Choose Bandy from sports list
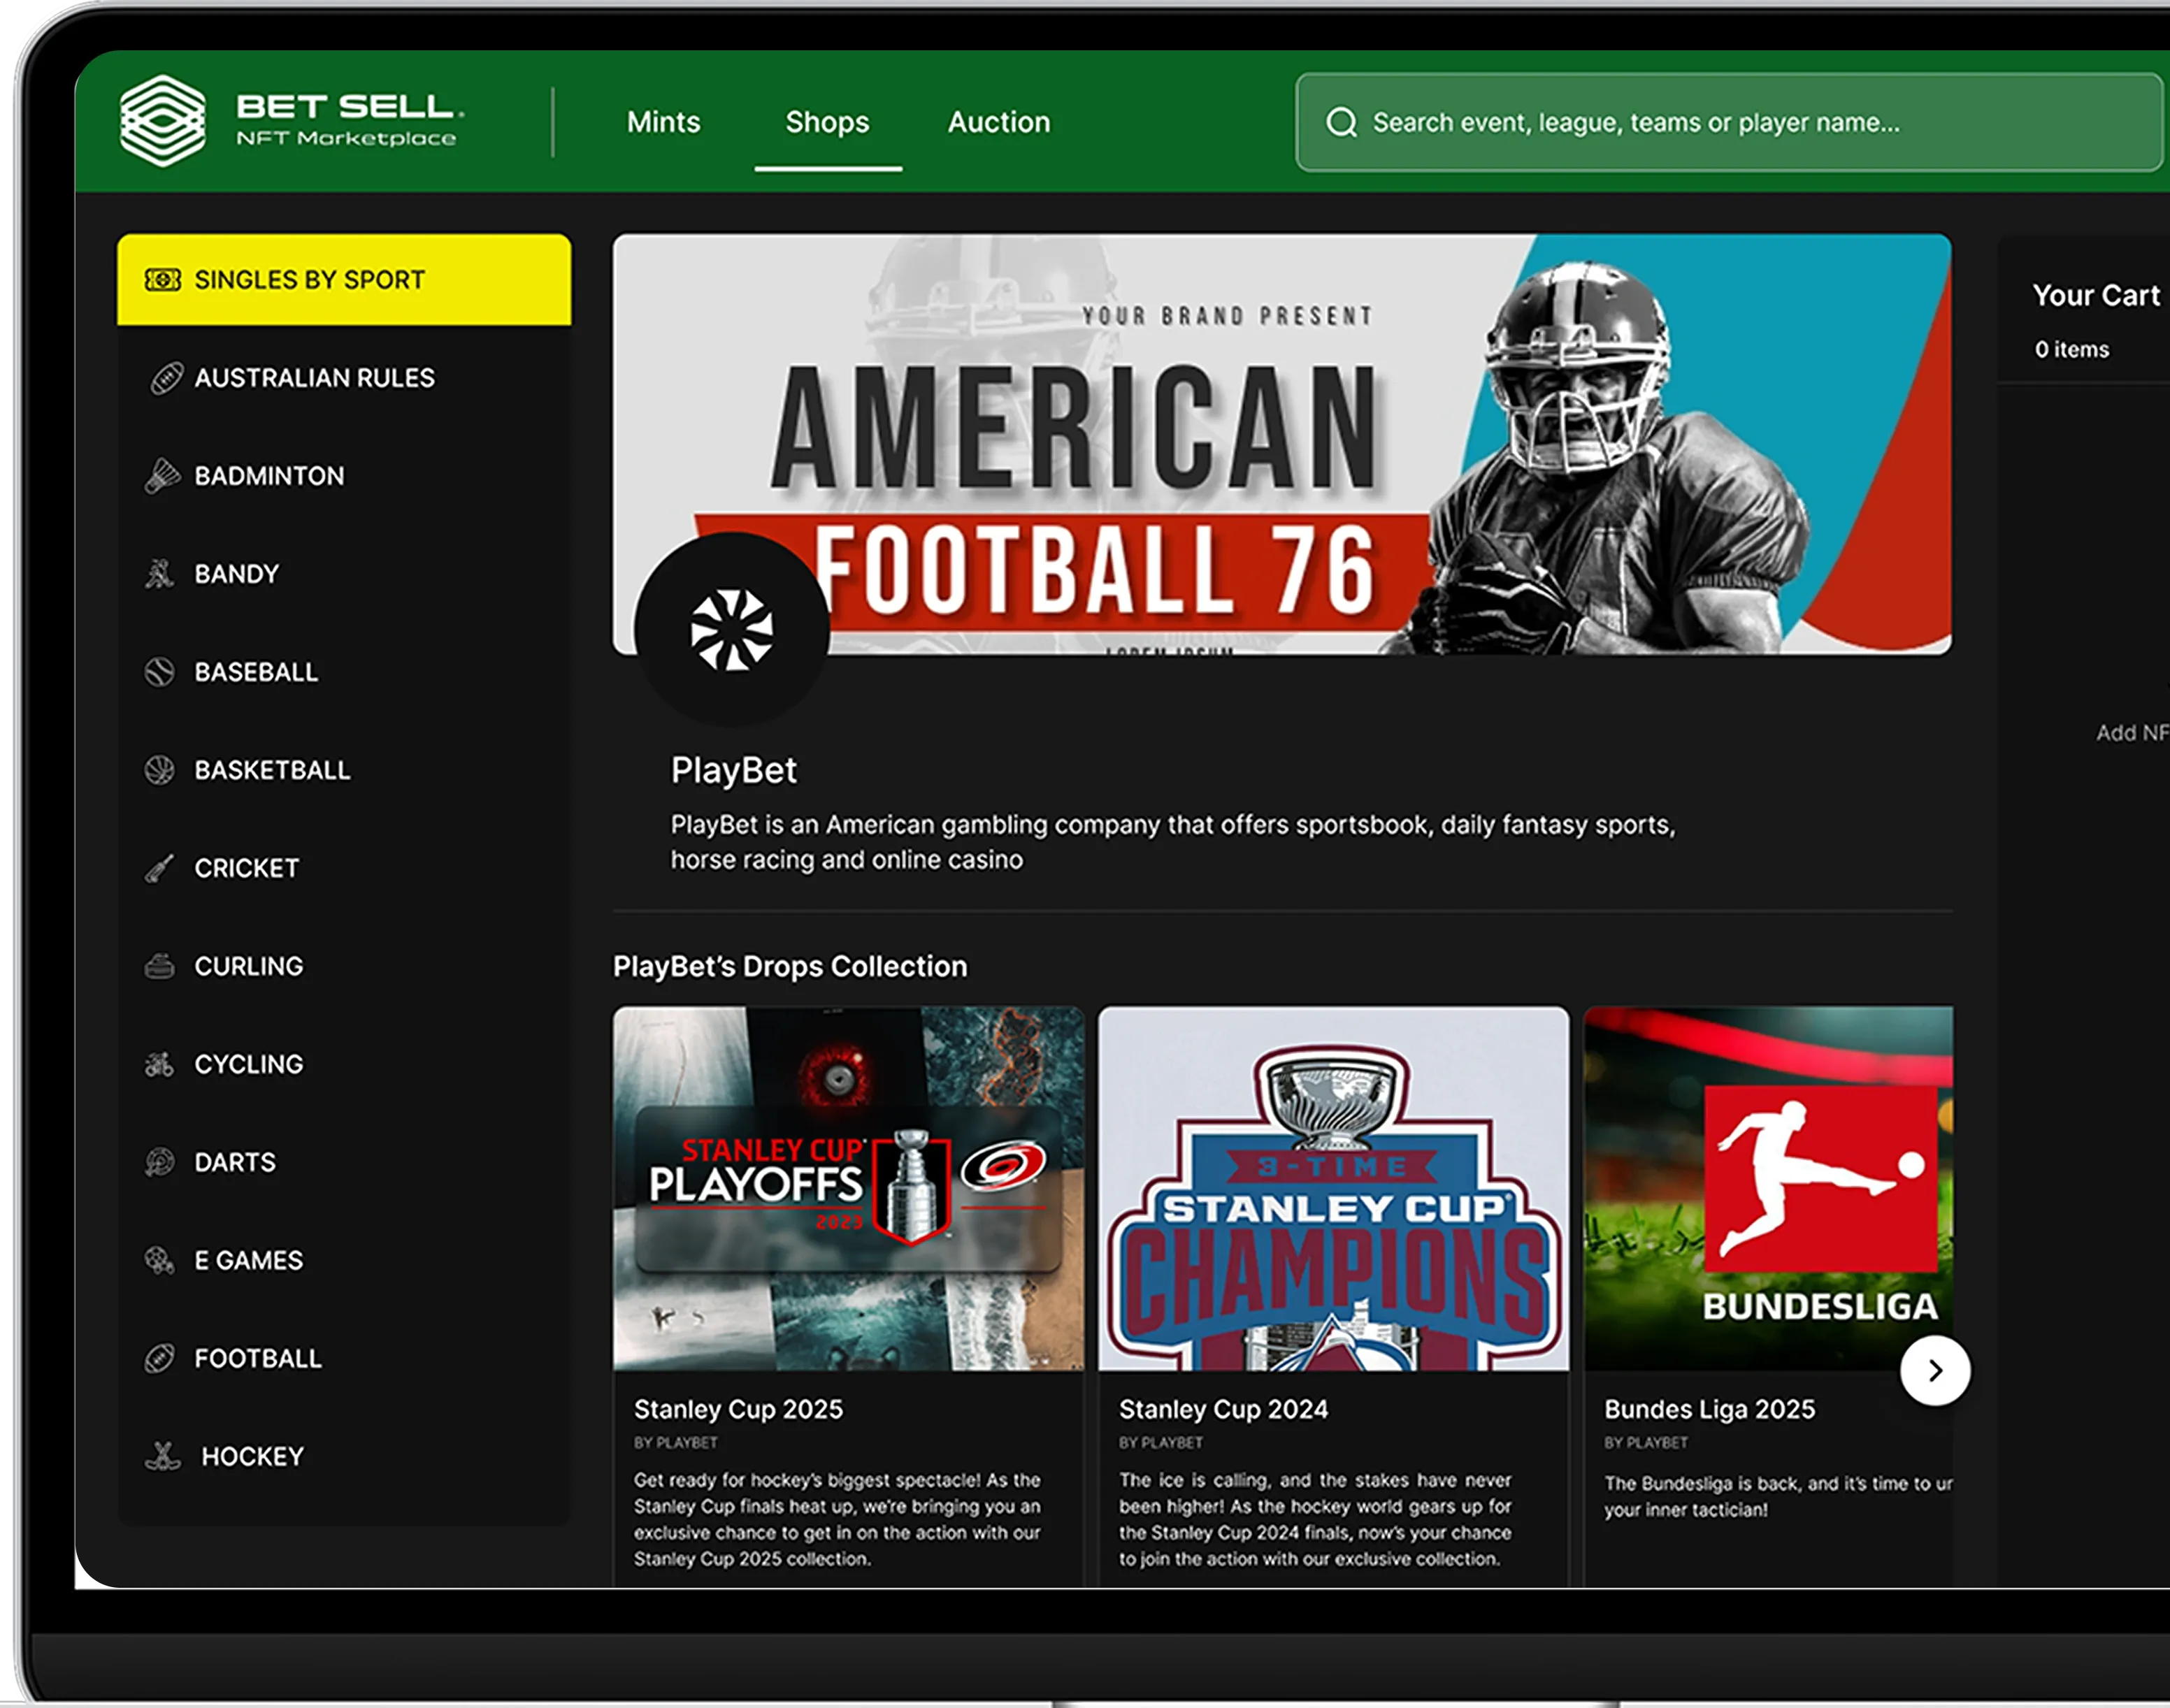This screenshot has width=2170, height=1708. pyautogui.click(x=344, y=574)
